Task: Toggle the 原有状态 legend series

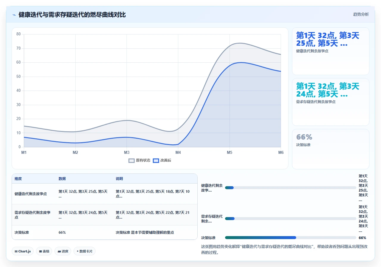Action: 139,160
